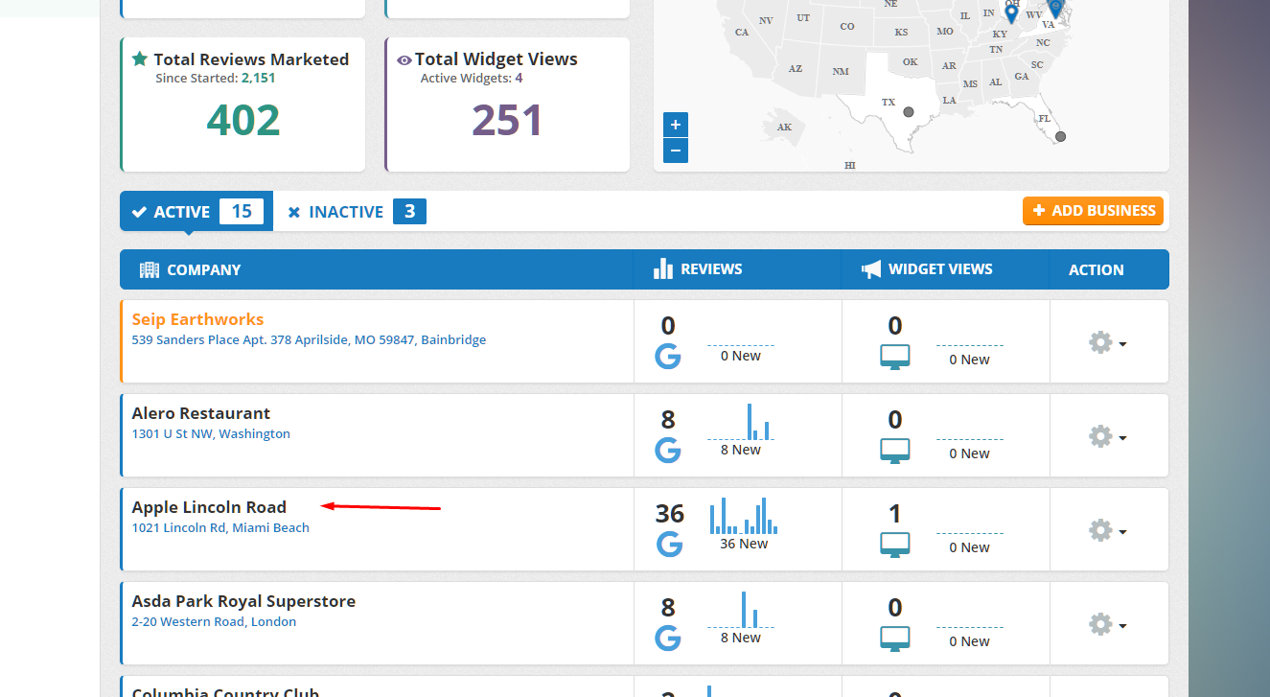1270x697 pixels.
Task: Open the Seip Earthworks company link
Action: tap(197, 319)
